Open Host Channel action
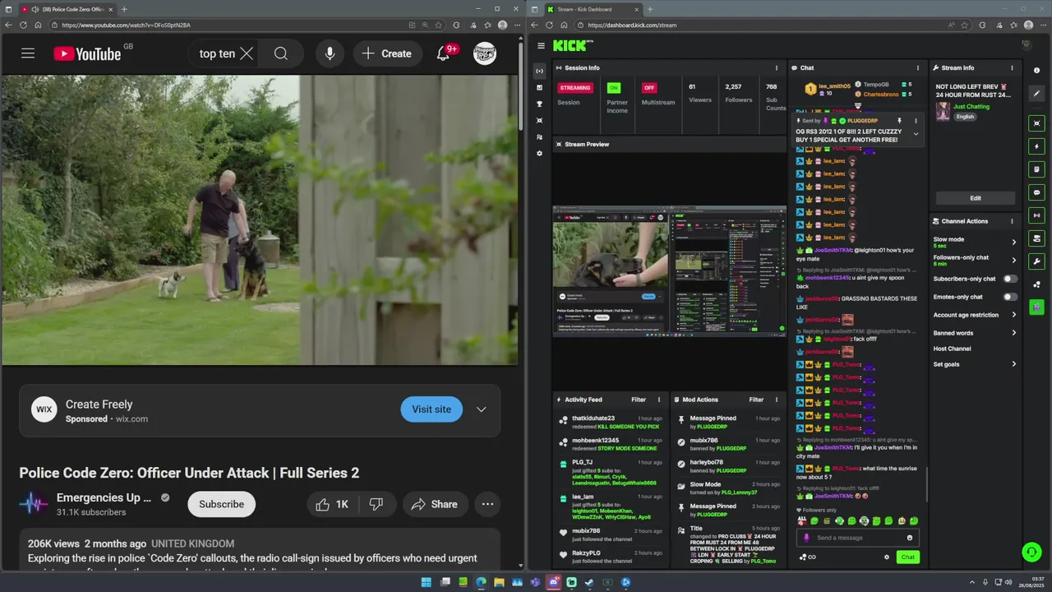Viewport: 1052px width, 592px height. [953, 349]
